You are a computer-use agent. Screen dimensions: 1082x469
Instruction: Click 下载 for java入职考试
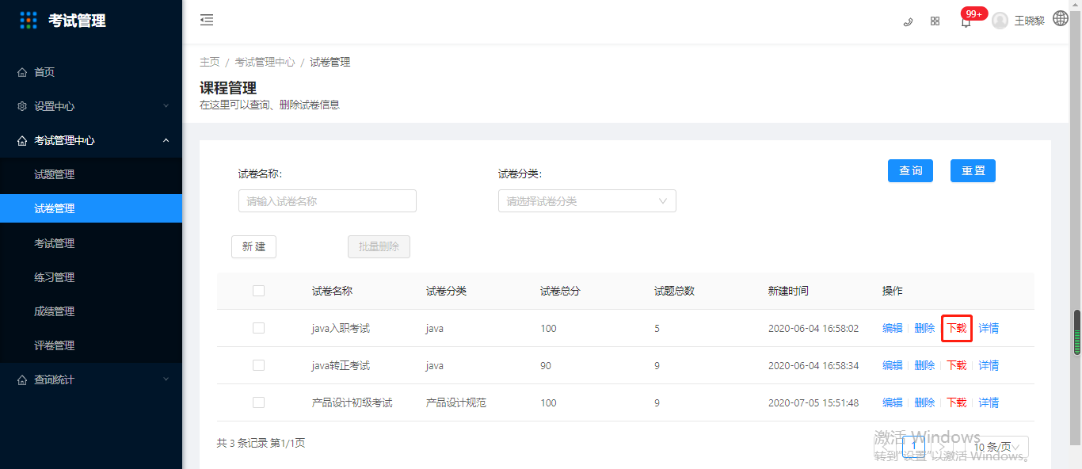[957, 328]
